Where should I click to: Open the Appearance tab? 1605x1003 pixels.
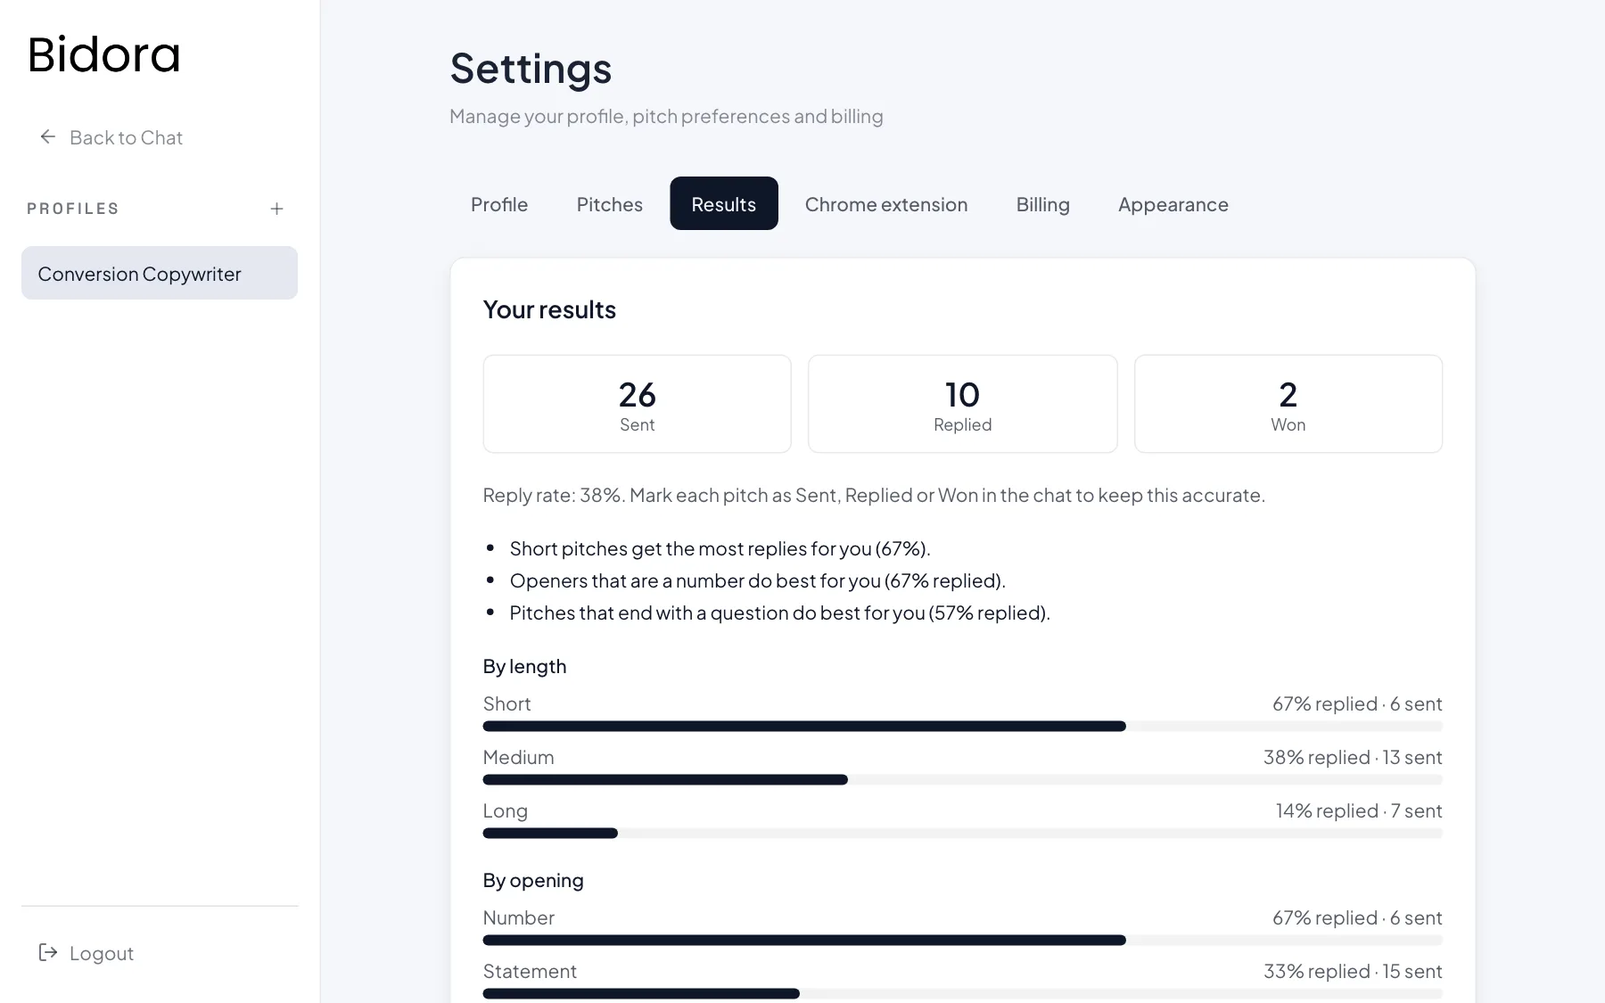click(x=1173, y=204)
